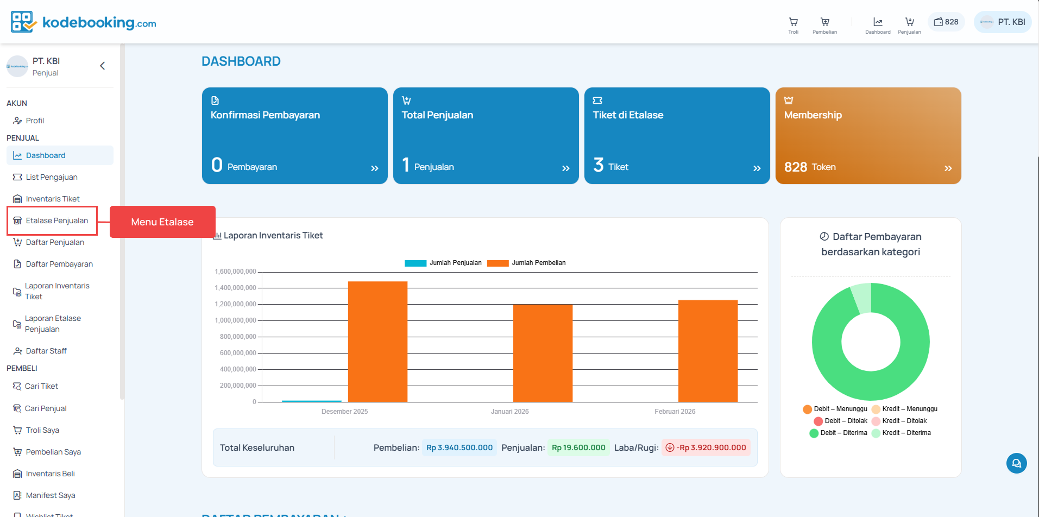Toggle Jumlah Penjualan legend in chart
The image size is (1039, 517).
coord(443,263)
